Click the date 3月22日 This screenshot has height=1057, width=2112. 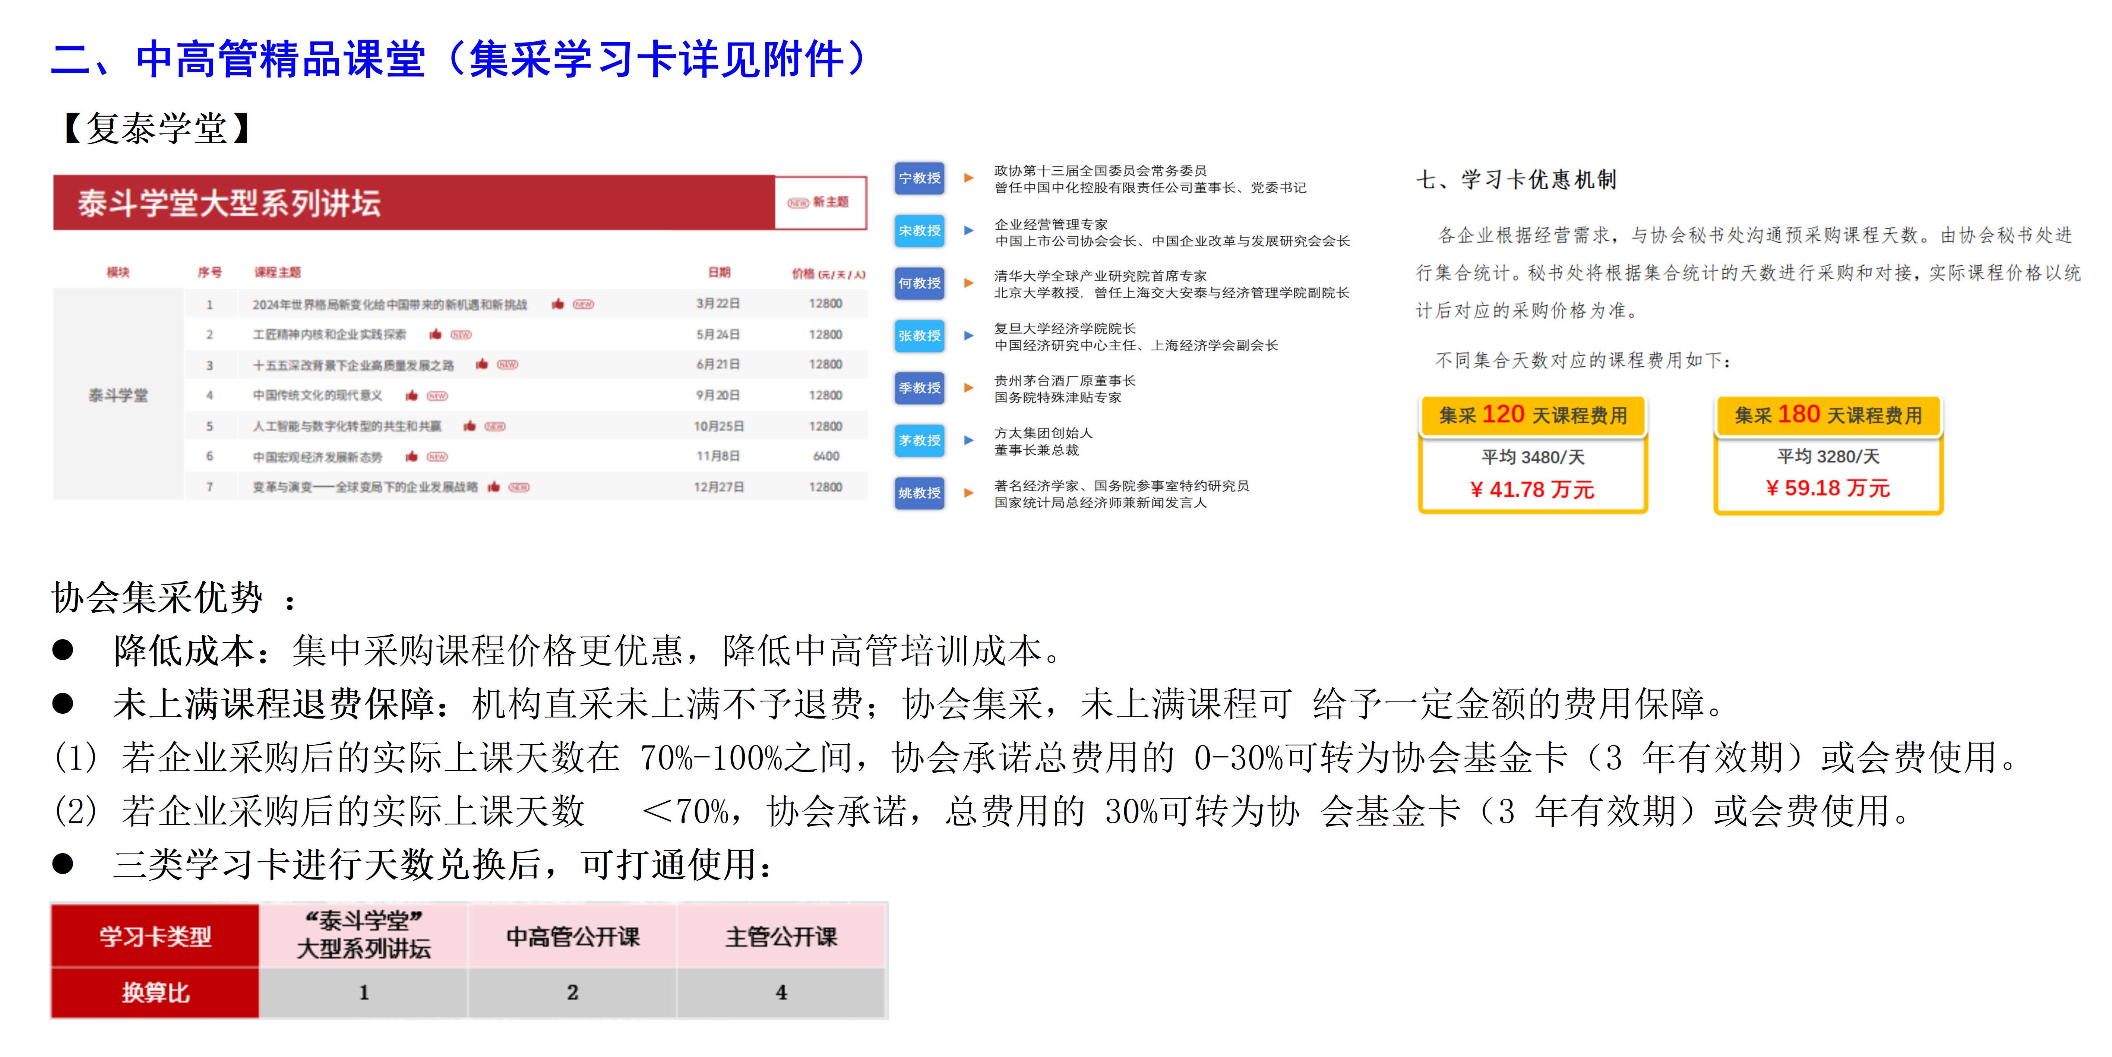(718, 303)
